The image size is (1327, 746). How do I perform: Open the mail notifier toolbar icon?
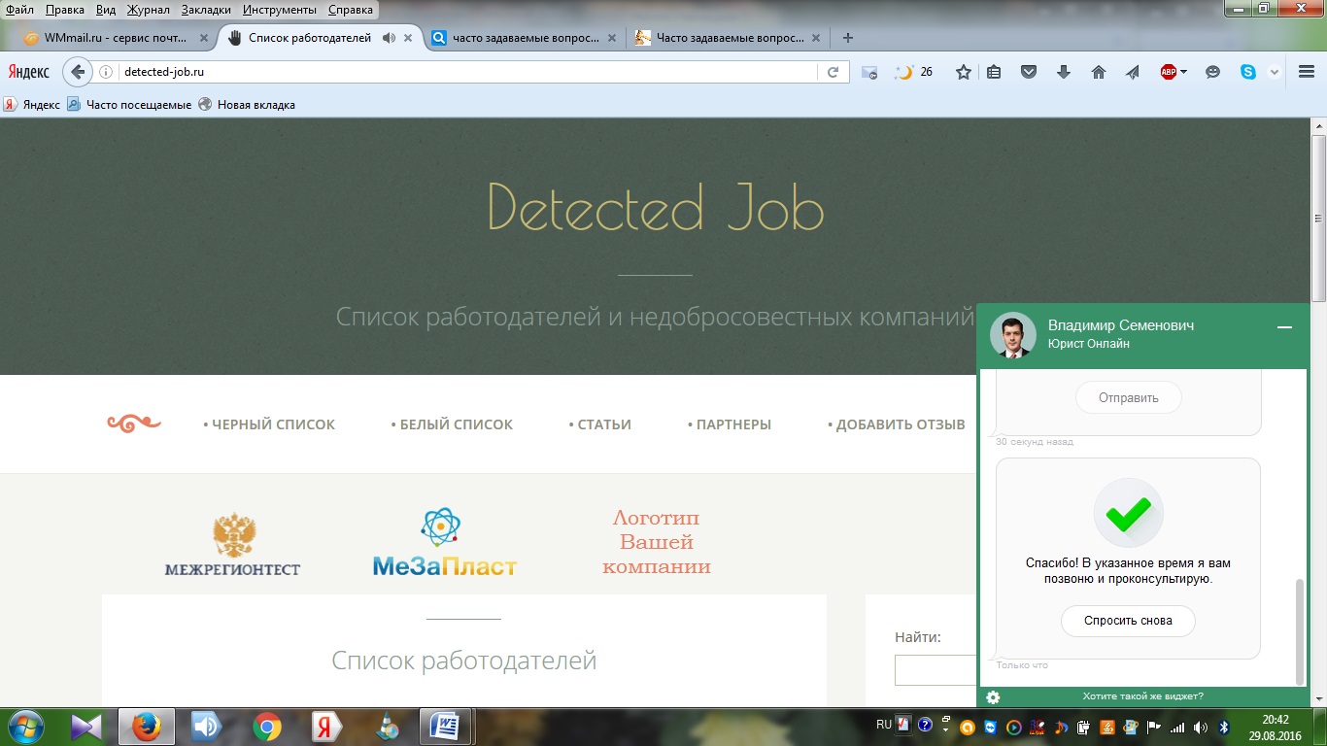click(869, 72)
